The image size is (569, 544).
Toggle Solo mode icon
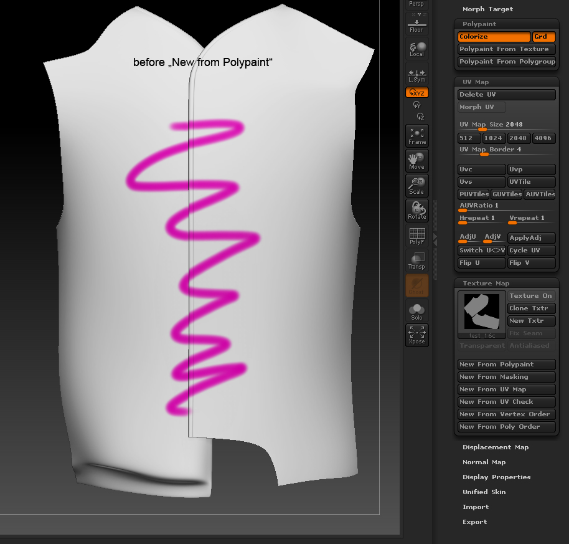point(416,310)
